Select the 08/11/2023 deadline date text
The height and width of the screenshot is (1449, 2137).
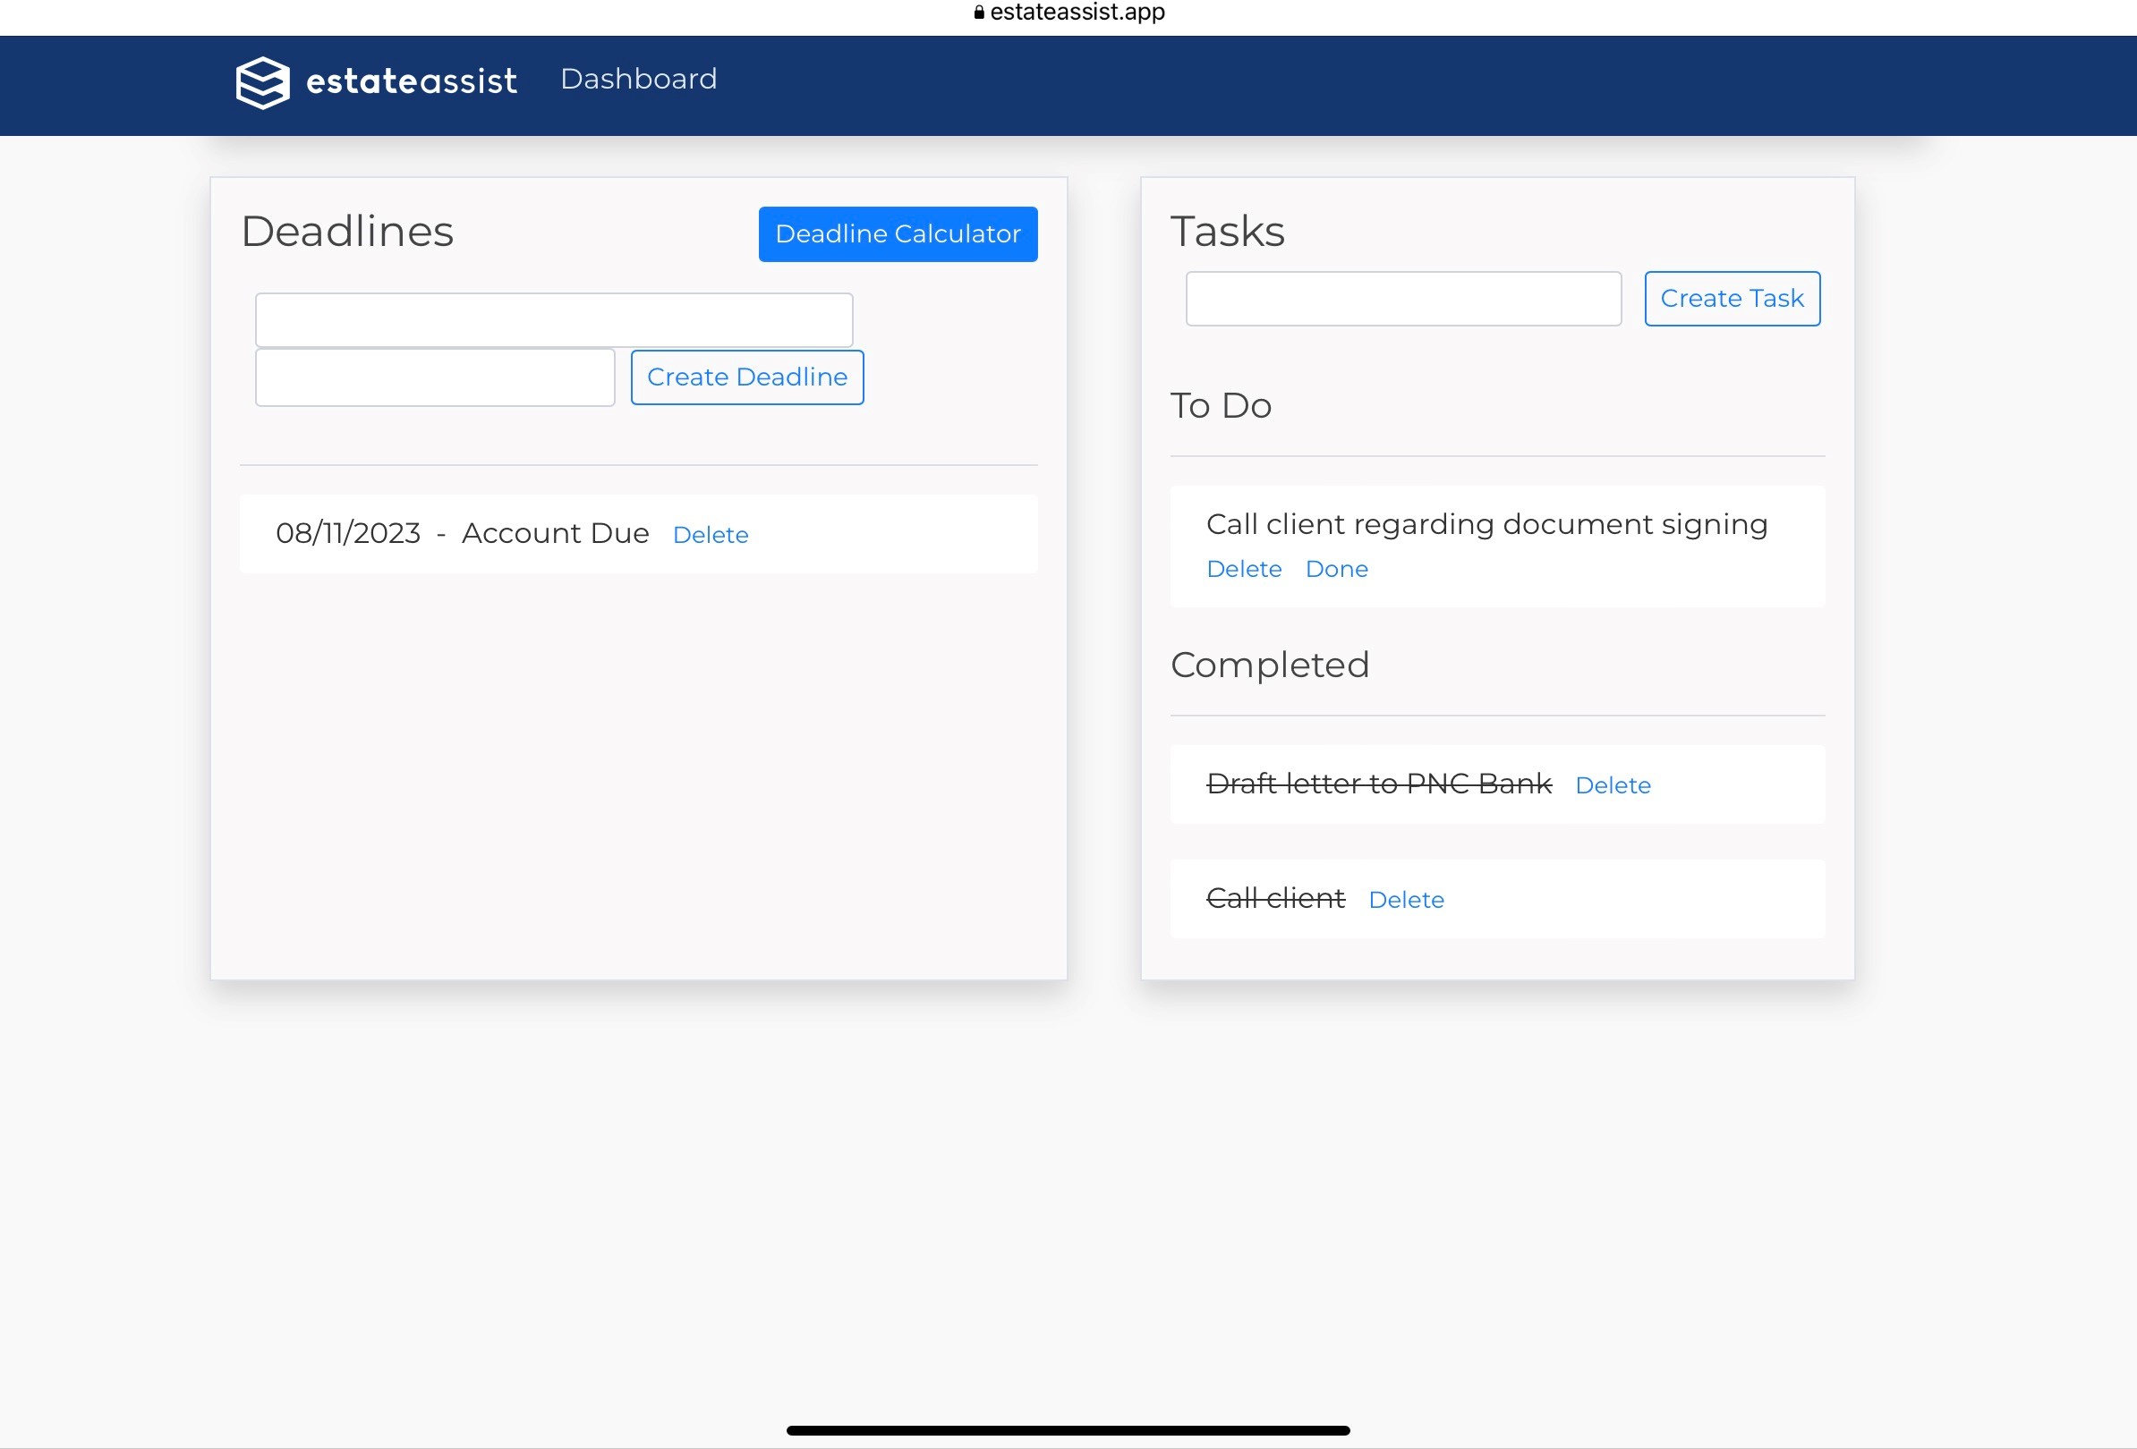click(347, 533)
